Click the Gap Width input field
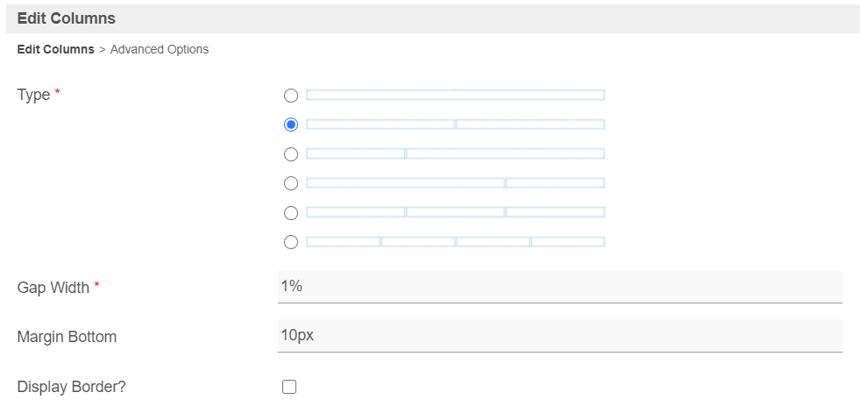This screenshot has height=414, width=860. (x=559, y=286)
